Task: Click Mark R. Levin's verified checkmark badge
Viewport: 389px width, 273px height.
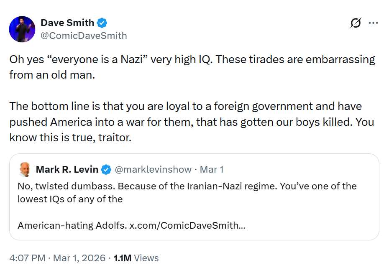Action: (106, 170)
